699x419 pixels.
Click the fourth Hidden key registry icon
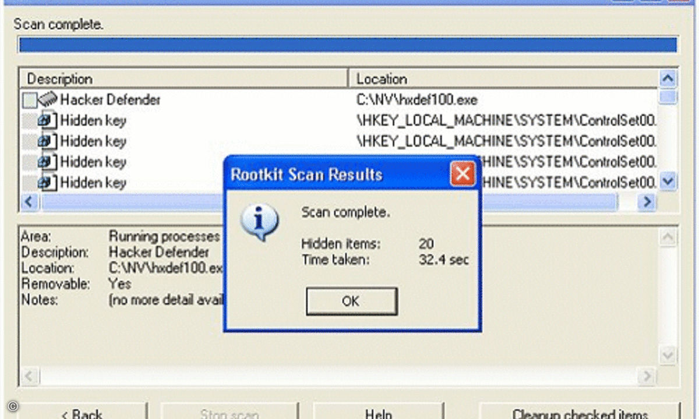48,183
